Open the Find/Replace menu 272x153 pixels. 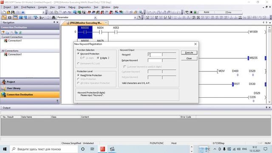28,7
